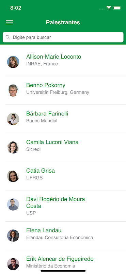Select speaker name Benno Pokorny

pos(46,85)
